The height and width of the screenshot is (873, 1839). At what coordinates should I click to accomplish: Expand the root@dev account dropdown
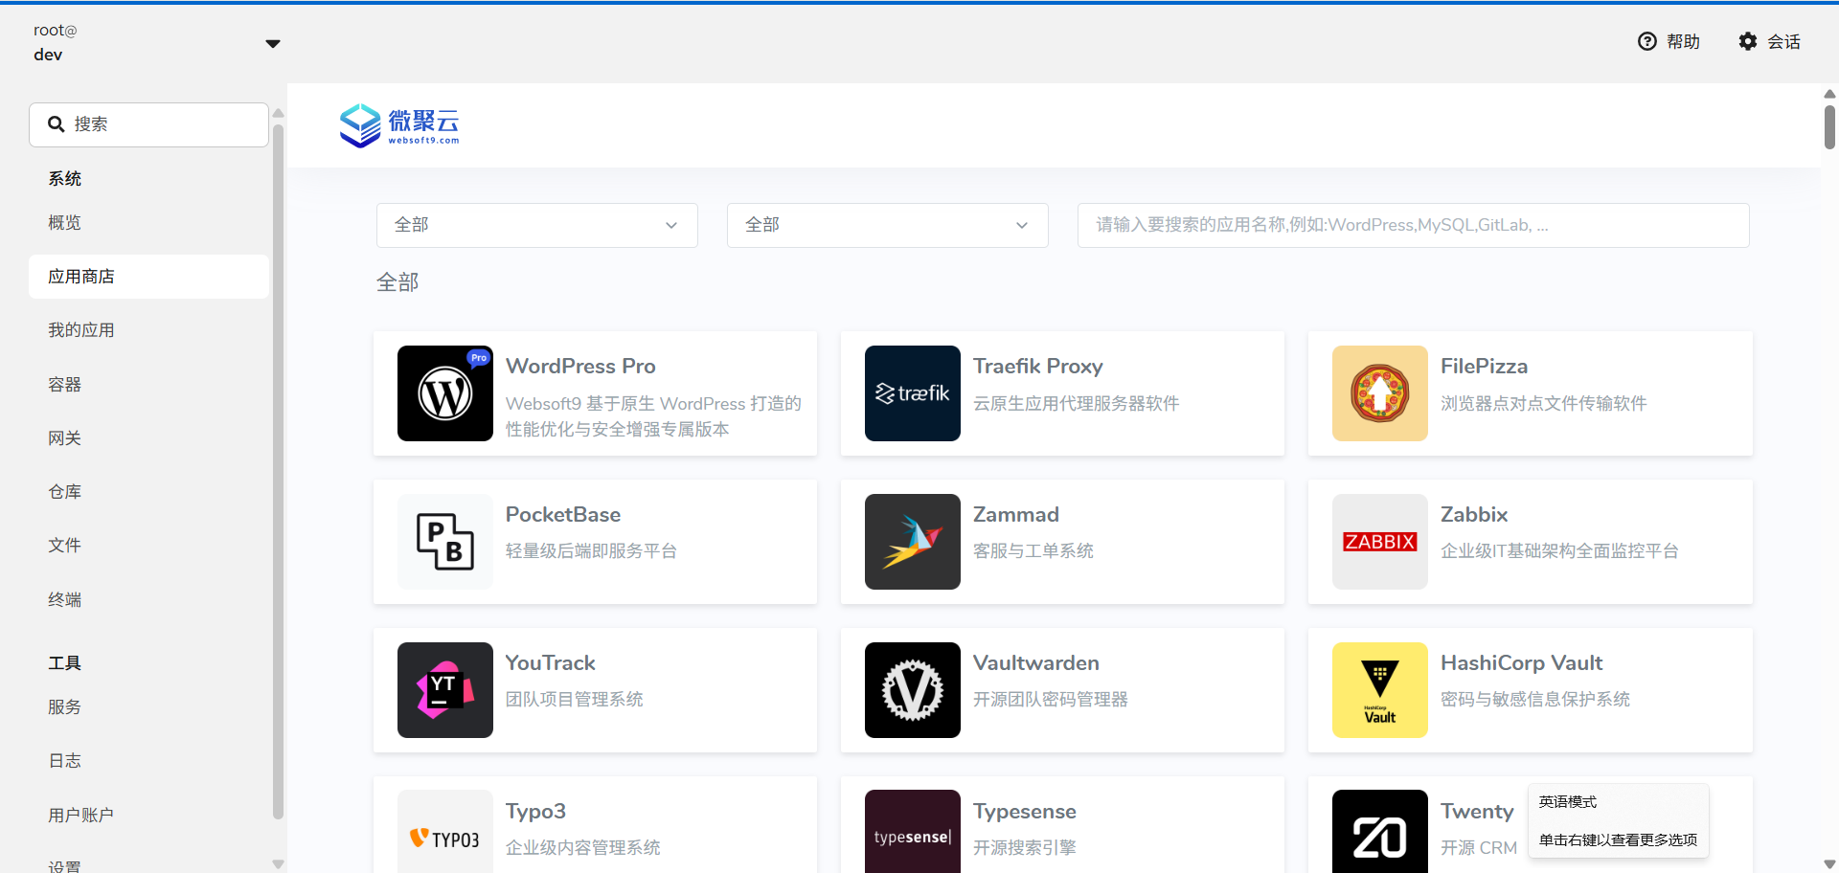[273, 43]
